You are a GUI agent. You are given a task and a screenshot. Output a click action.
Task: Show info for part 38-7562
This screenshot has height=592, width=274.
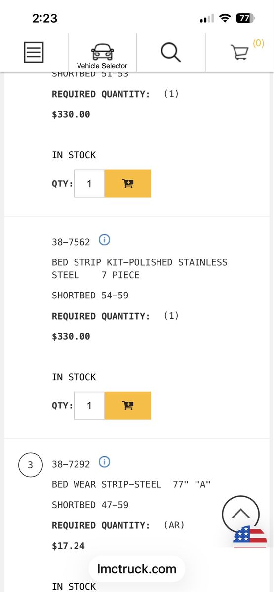[105, 240]
